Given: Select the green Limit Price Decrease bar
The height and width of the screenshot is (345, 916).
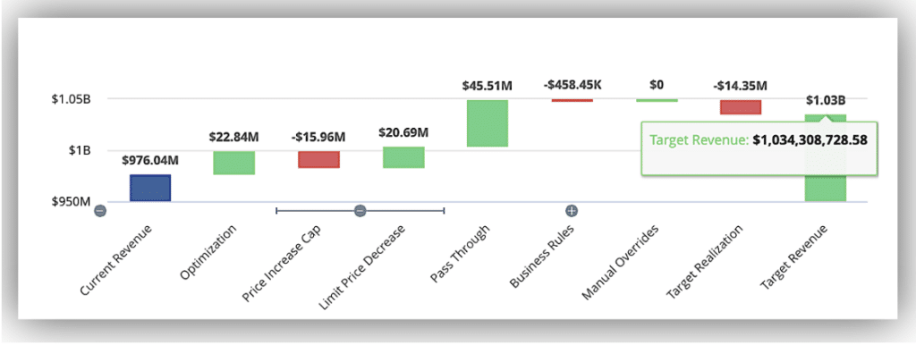Looking at the screenshot, I should click(x=403, y=157).
